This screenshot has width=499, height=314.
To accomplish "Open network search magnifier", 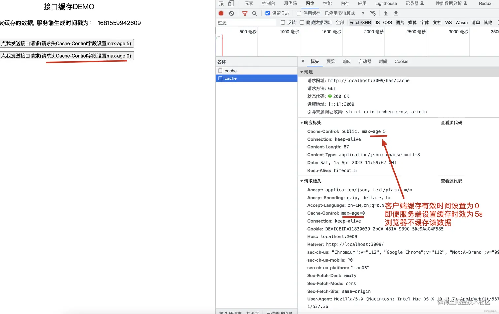I will pos(254,13).
